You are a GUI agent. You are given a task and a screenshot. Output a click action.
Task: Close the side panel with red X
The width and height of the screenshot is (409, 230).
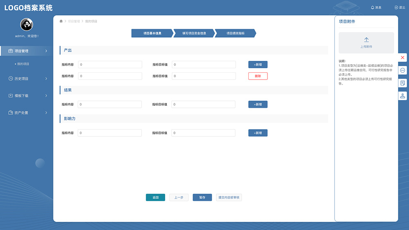click(x=402, y=58)
